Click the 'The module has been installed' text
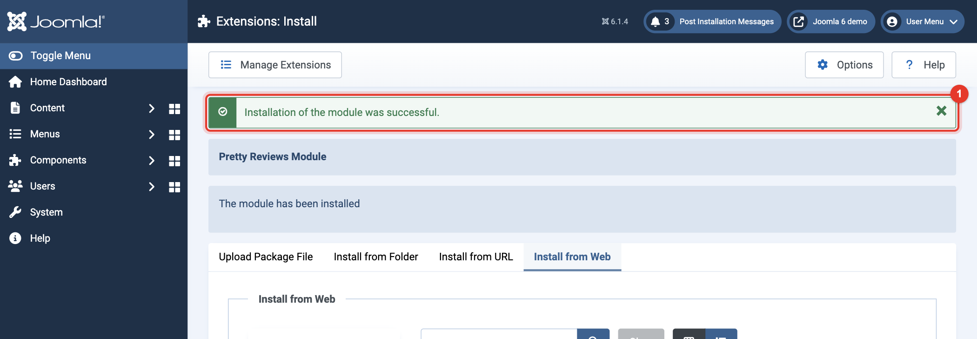Screen dimensions: 977x339 pyautogui.click(x=289, y=204)
